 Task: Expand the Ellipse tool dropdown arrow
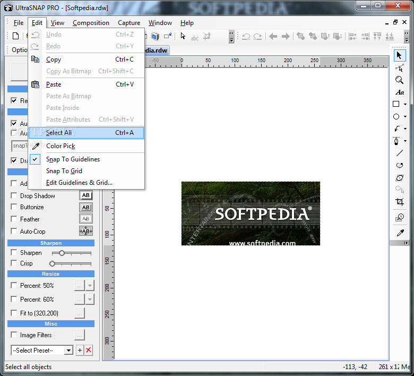click(x=405, y=116)
